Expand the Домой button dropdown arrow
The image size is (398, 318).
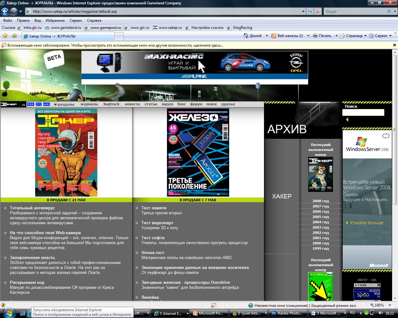pos(267,36)
